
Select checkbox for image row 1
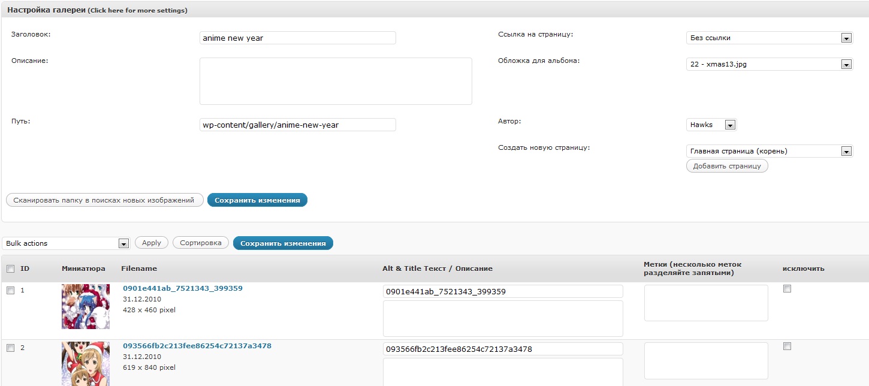10,291
